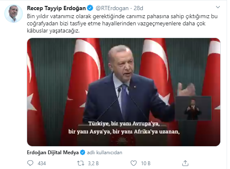Retweet using the retweet arrows icon
This screenshot has width=230, height=169.
click(80, 163)
